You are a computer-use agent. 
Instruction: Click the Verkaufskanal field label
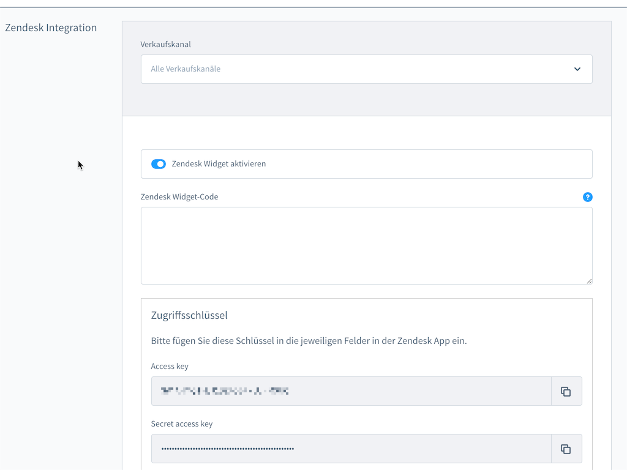click(165, 44)
